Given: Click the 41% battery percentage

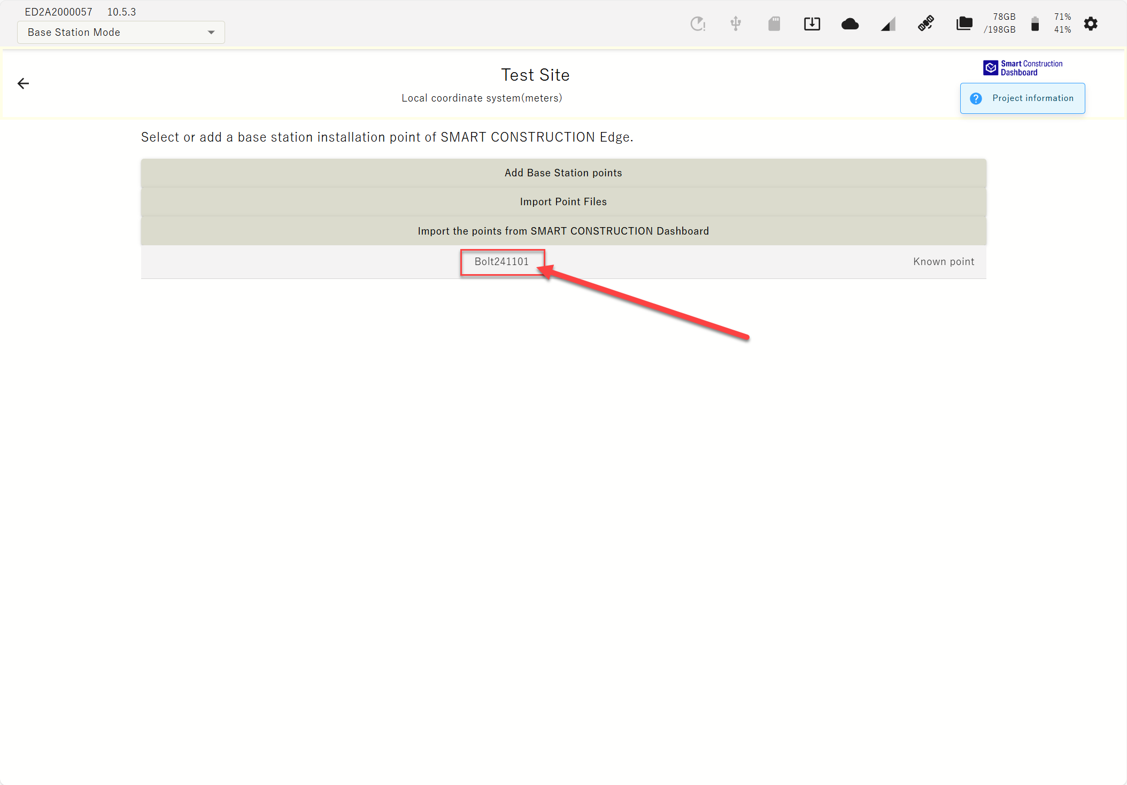Looking at the screenshot, I should point(1062,30).
